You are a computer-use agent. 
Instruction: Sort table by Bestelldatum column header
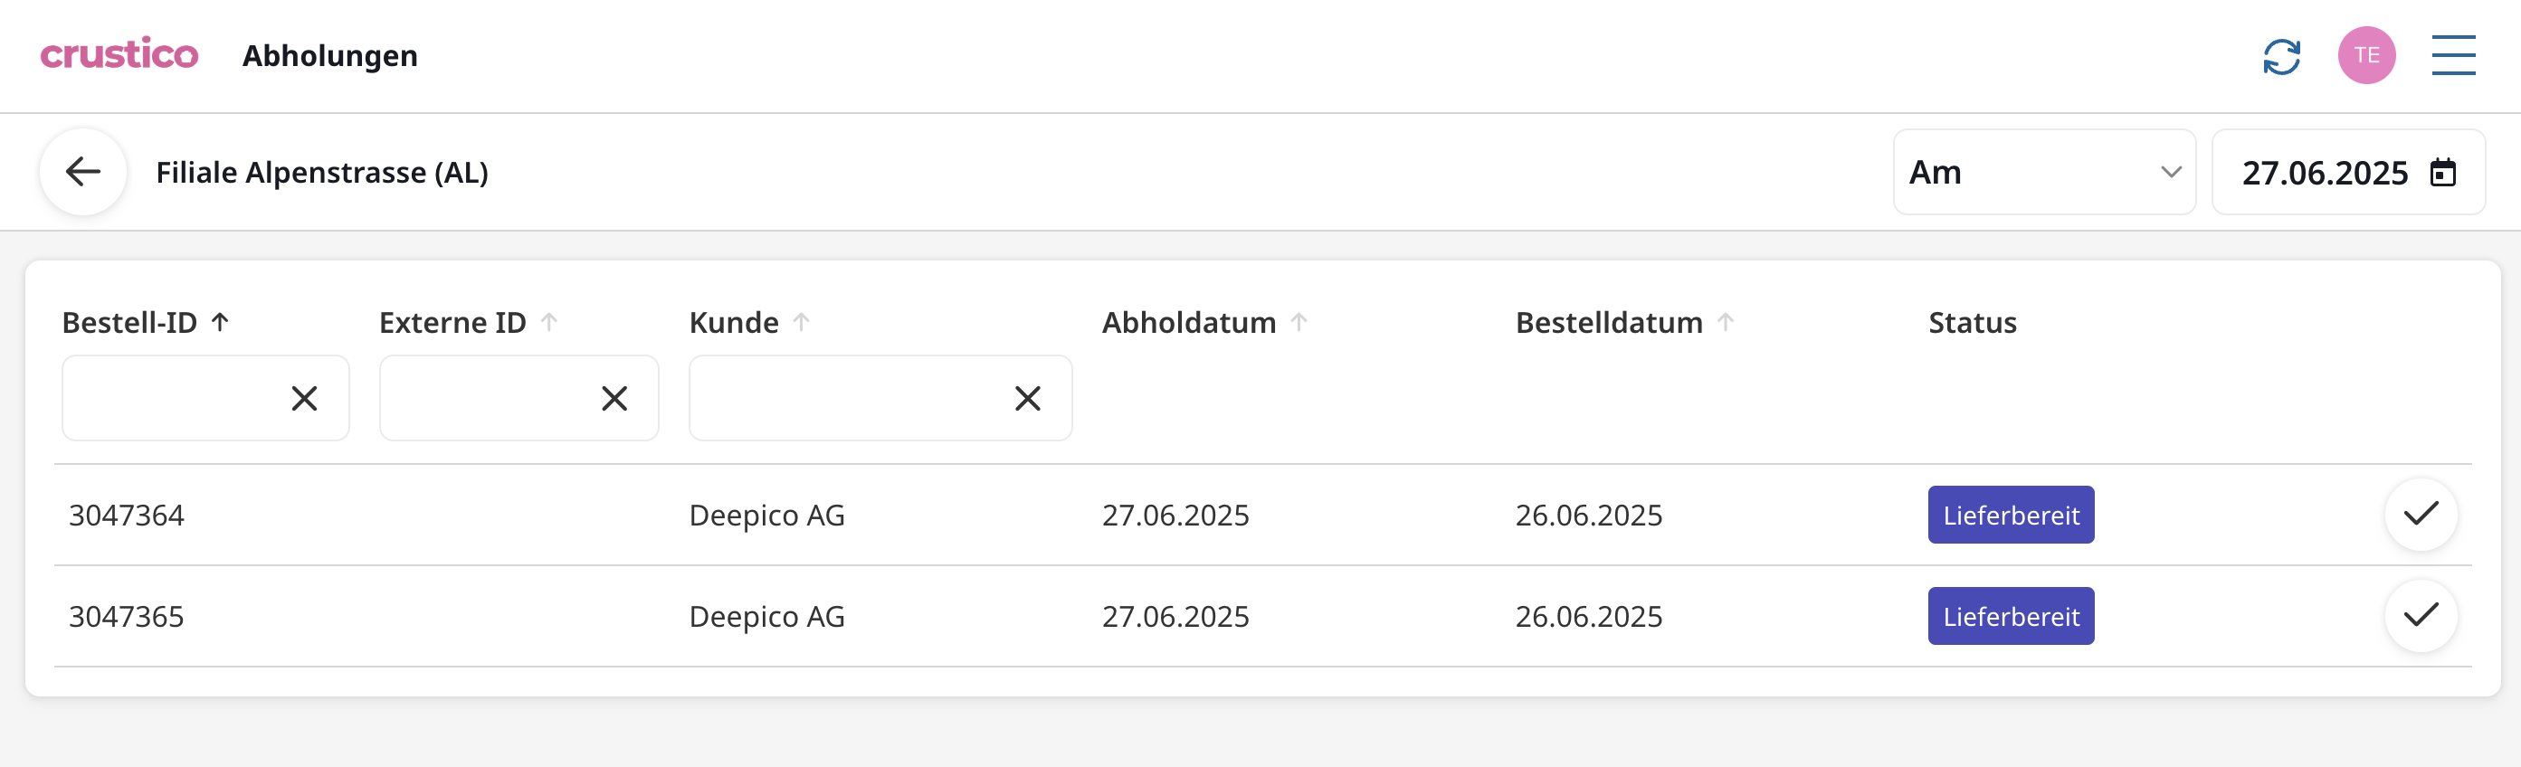[x=1609, y=321]
